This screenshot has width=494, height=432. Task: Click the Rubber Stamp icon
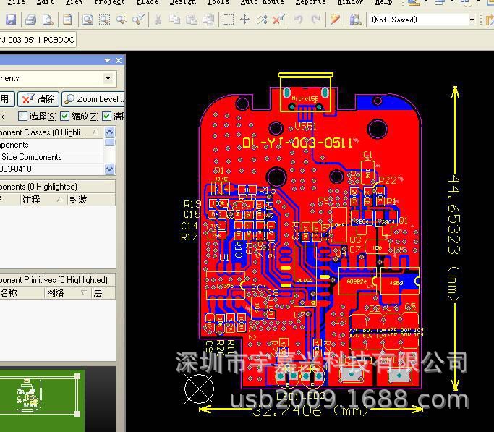tap(208, 20)
